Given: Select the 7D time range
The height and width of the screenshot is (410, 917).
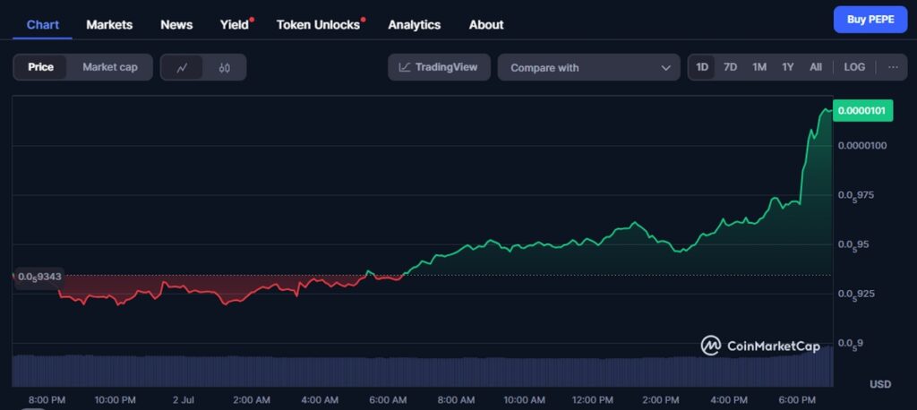Looking at the screenshot, I should (x=730, y=67).
